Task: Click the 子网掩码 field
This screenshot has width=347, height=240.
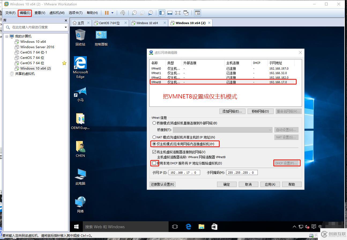Action: tap(242, 173)
